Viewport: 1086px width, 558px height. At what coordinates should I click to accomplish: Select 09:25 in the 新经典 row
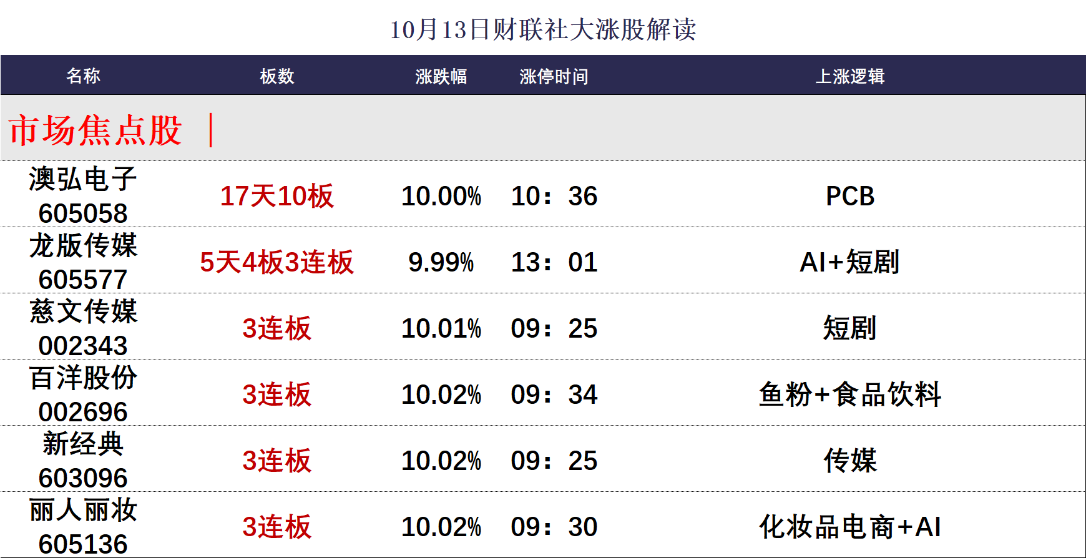pyautogui.click(x=554, y=461)
